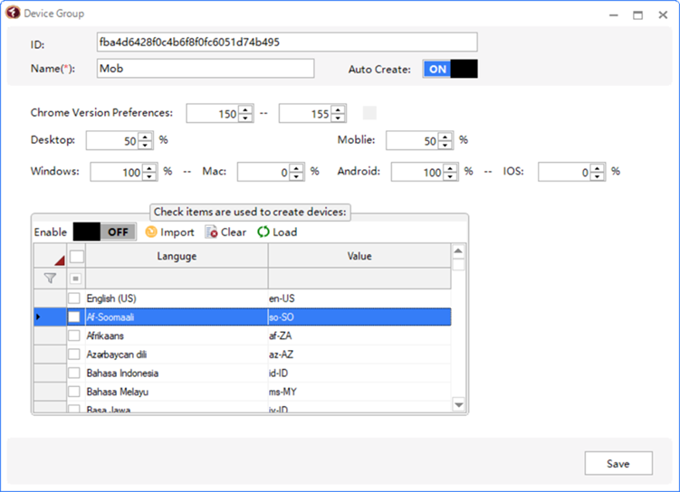Increase the Desktop percentage value
The image size is (680, 492).
[145, 137]
